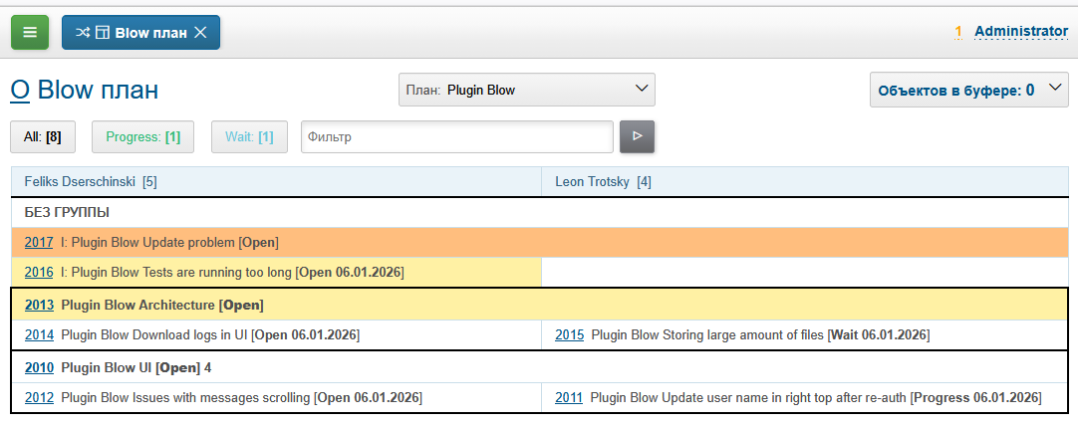
Task: Open process 2011 link
Action: pos(569,398)
